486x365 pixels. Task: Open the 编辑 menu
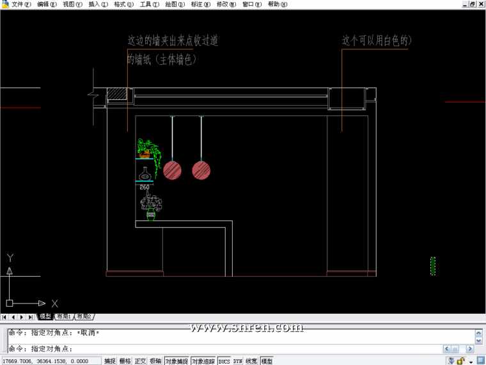coord(47,4)
